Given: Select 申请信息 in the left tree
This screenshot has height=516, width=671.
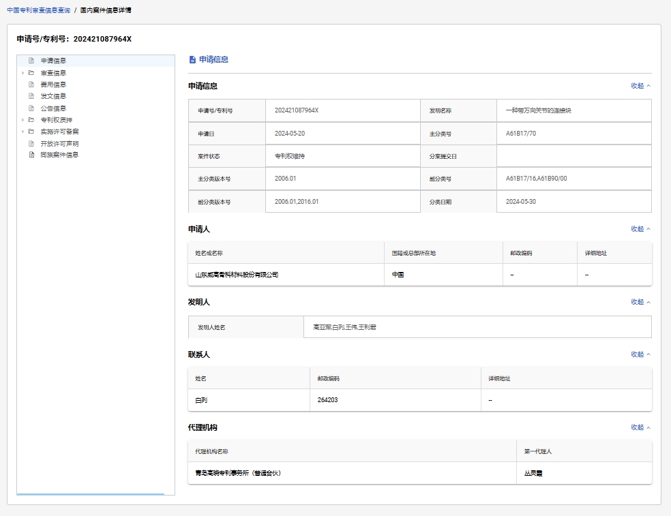Looking at the screenshot, I should pyautogui.click(x=53, y=61).
